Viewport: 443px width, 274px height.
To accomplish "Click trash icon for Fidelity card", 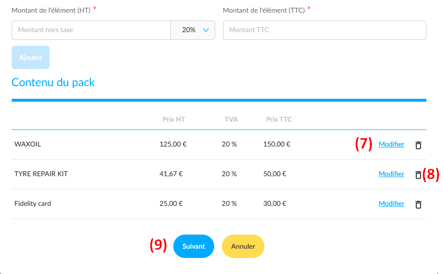I will coord(418,204).
